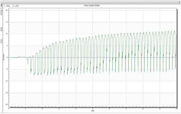Click the checkmark icon below the X
The height and width of the screenshot is (114, 181).
pos(1,8)
